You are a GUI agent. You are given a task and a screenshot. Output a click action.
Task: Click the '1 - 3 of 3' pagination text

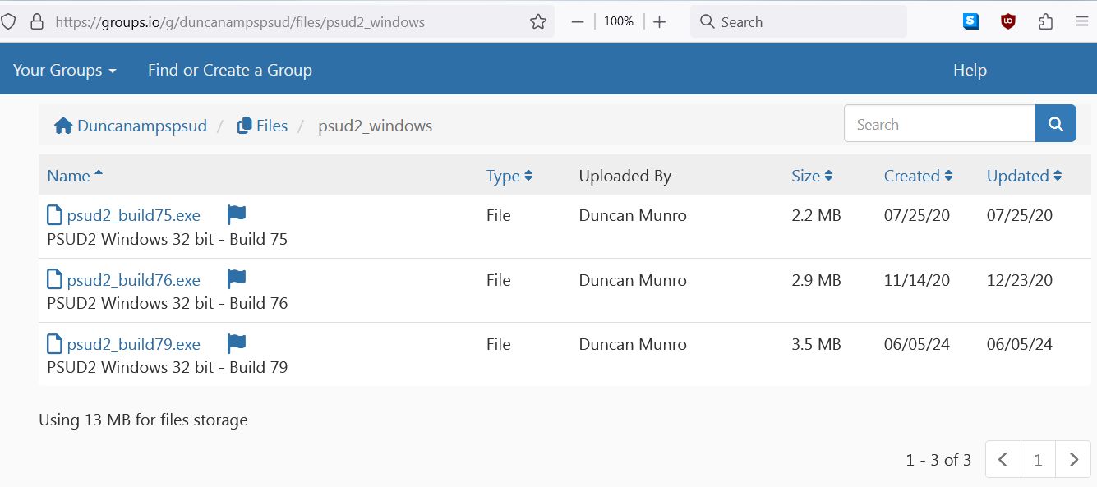click(938, 460)
